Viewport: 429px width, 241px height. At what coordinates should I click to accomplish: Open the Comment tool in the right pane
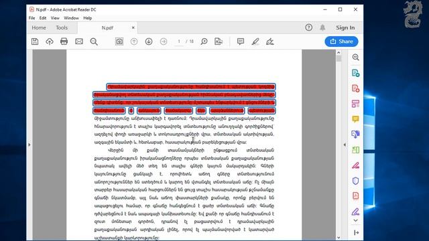point(356,119)
